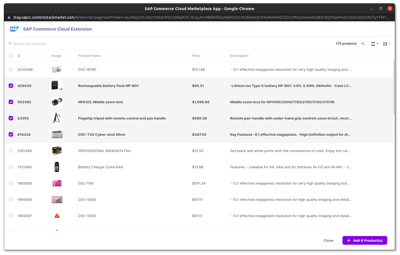Click the refresh products icon
Viewport: 400px width, 255px height.
(x=363, y=44)
